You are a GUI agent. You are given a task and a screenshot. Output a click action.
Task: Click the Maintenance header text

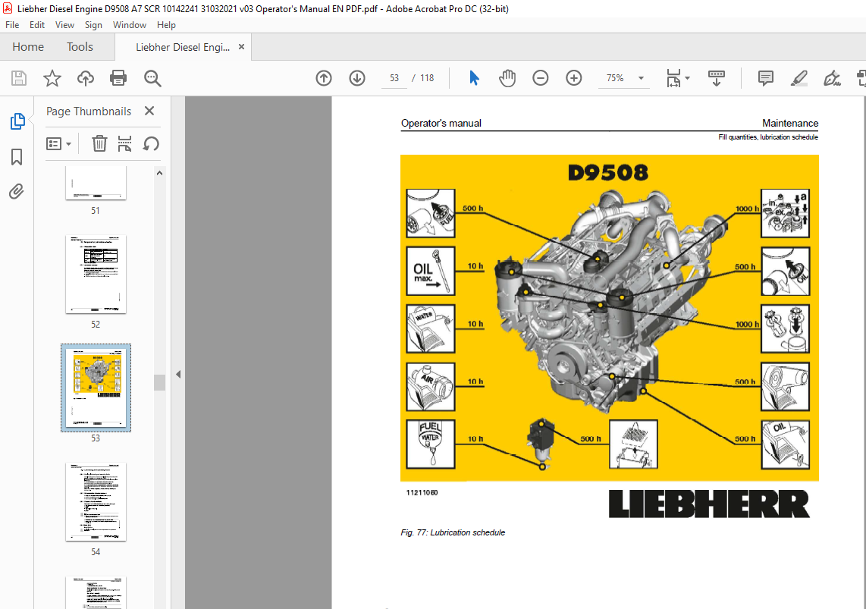(789, 123)
